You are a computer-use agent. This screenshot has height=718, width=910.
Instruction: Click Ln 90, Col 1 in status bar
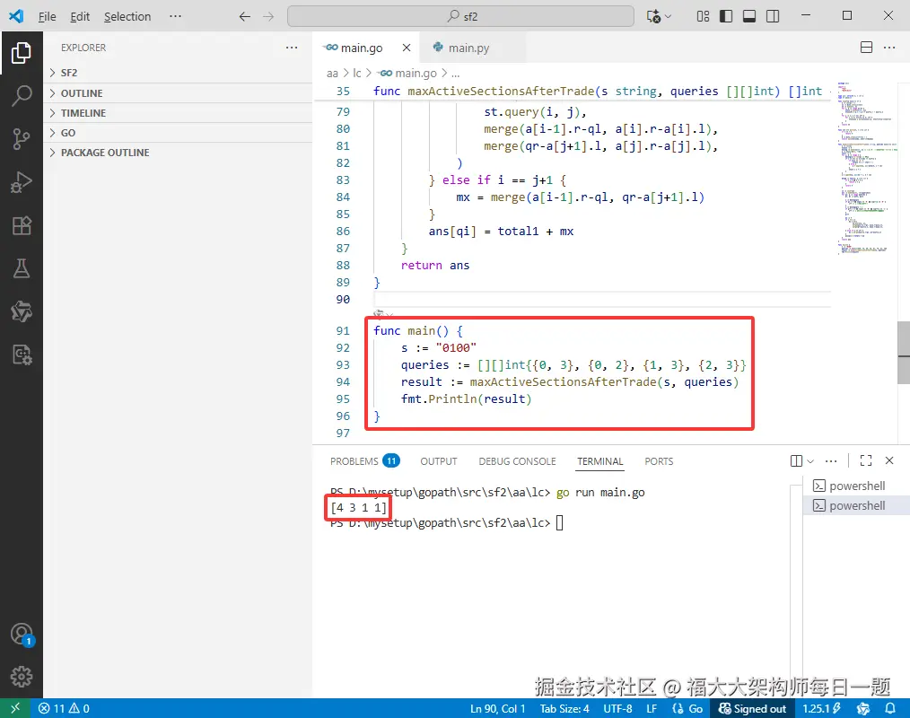click(497, 708)
